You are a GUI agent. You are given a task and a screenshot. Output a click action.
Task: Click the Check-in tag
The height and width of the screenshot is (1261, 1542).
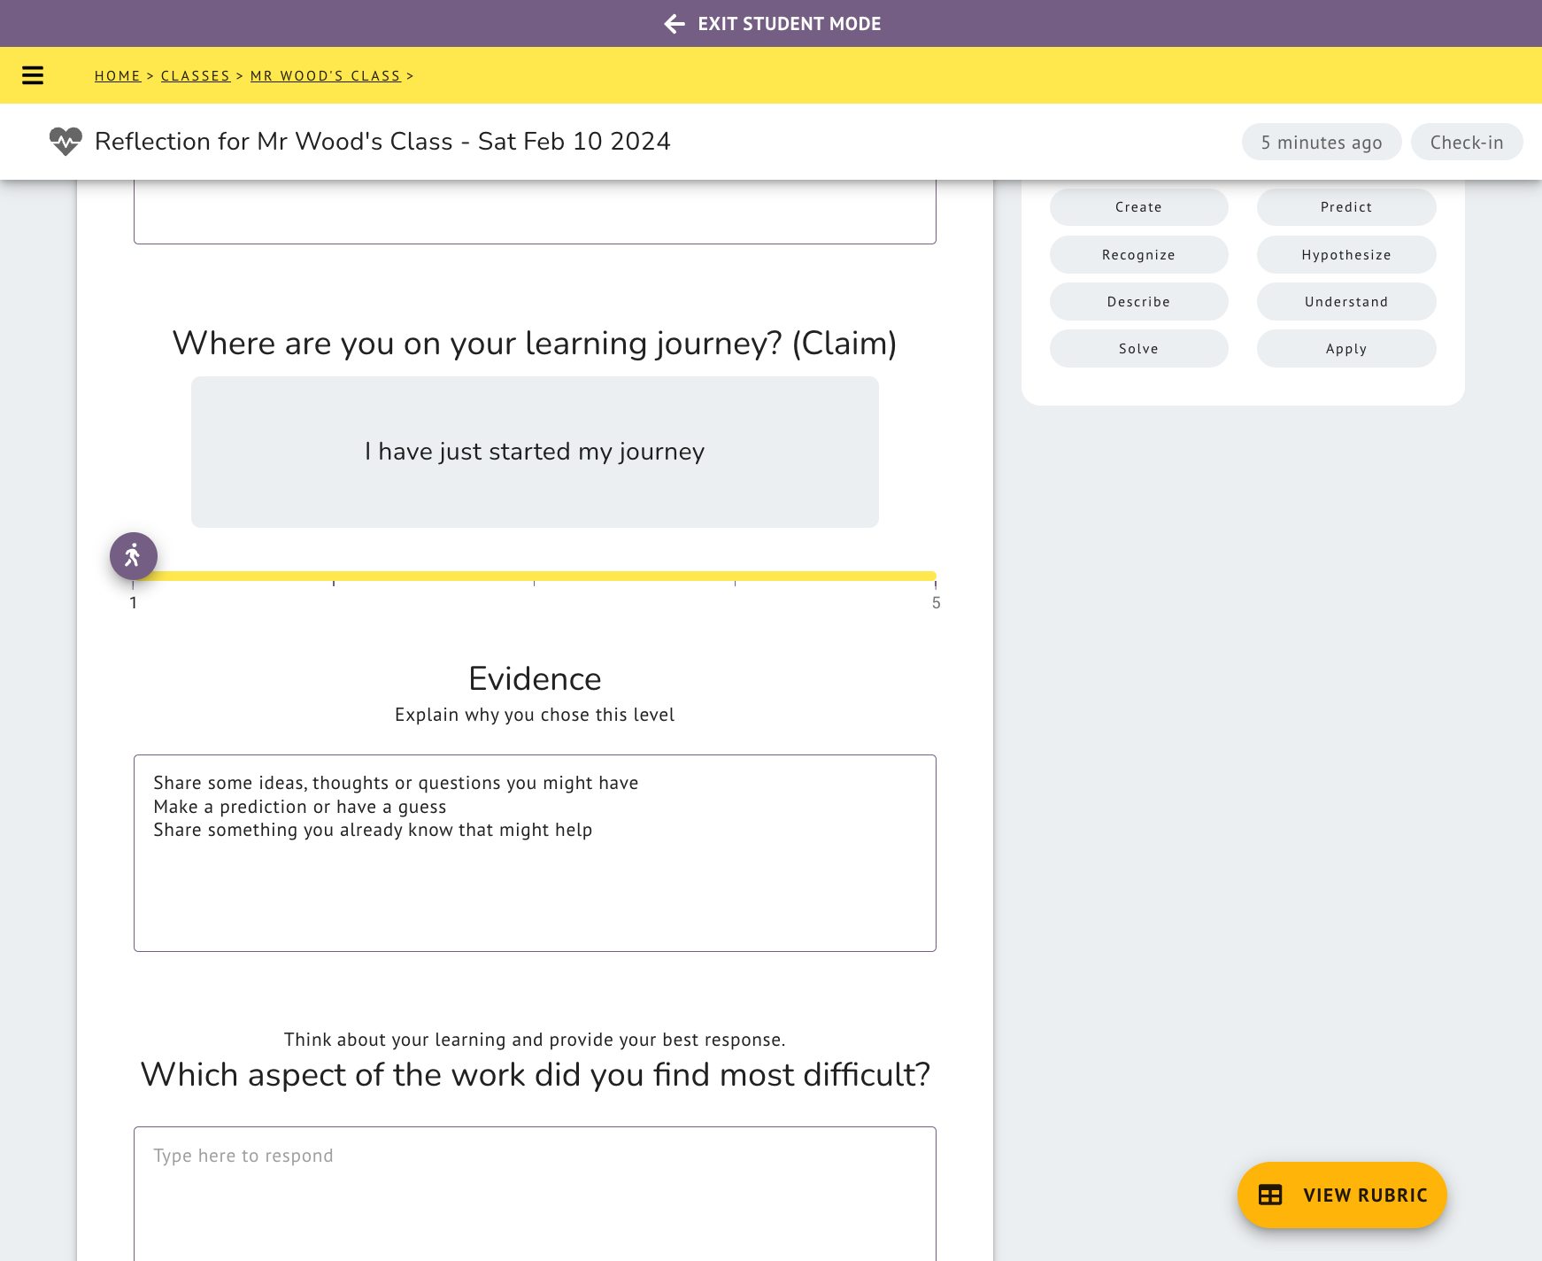1467,143
